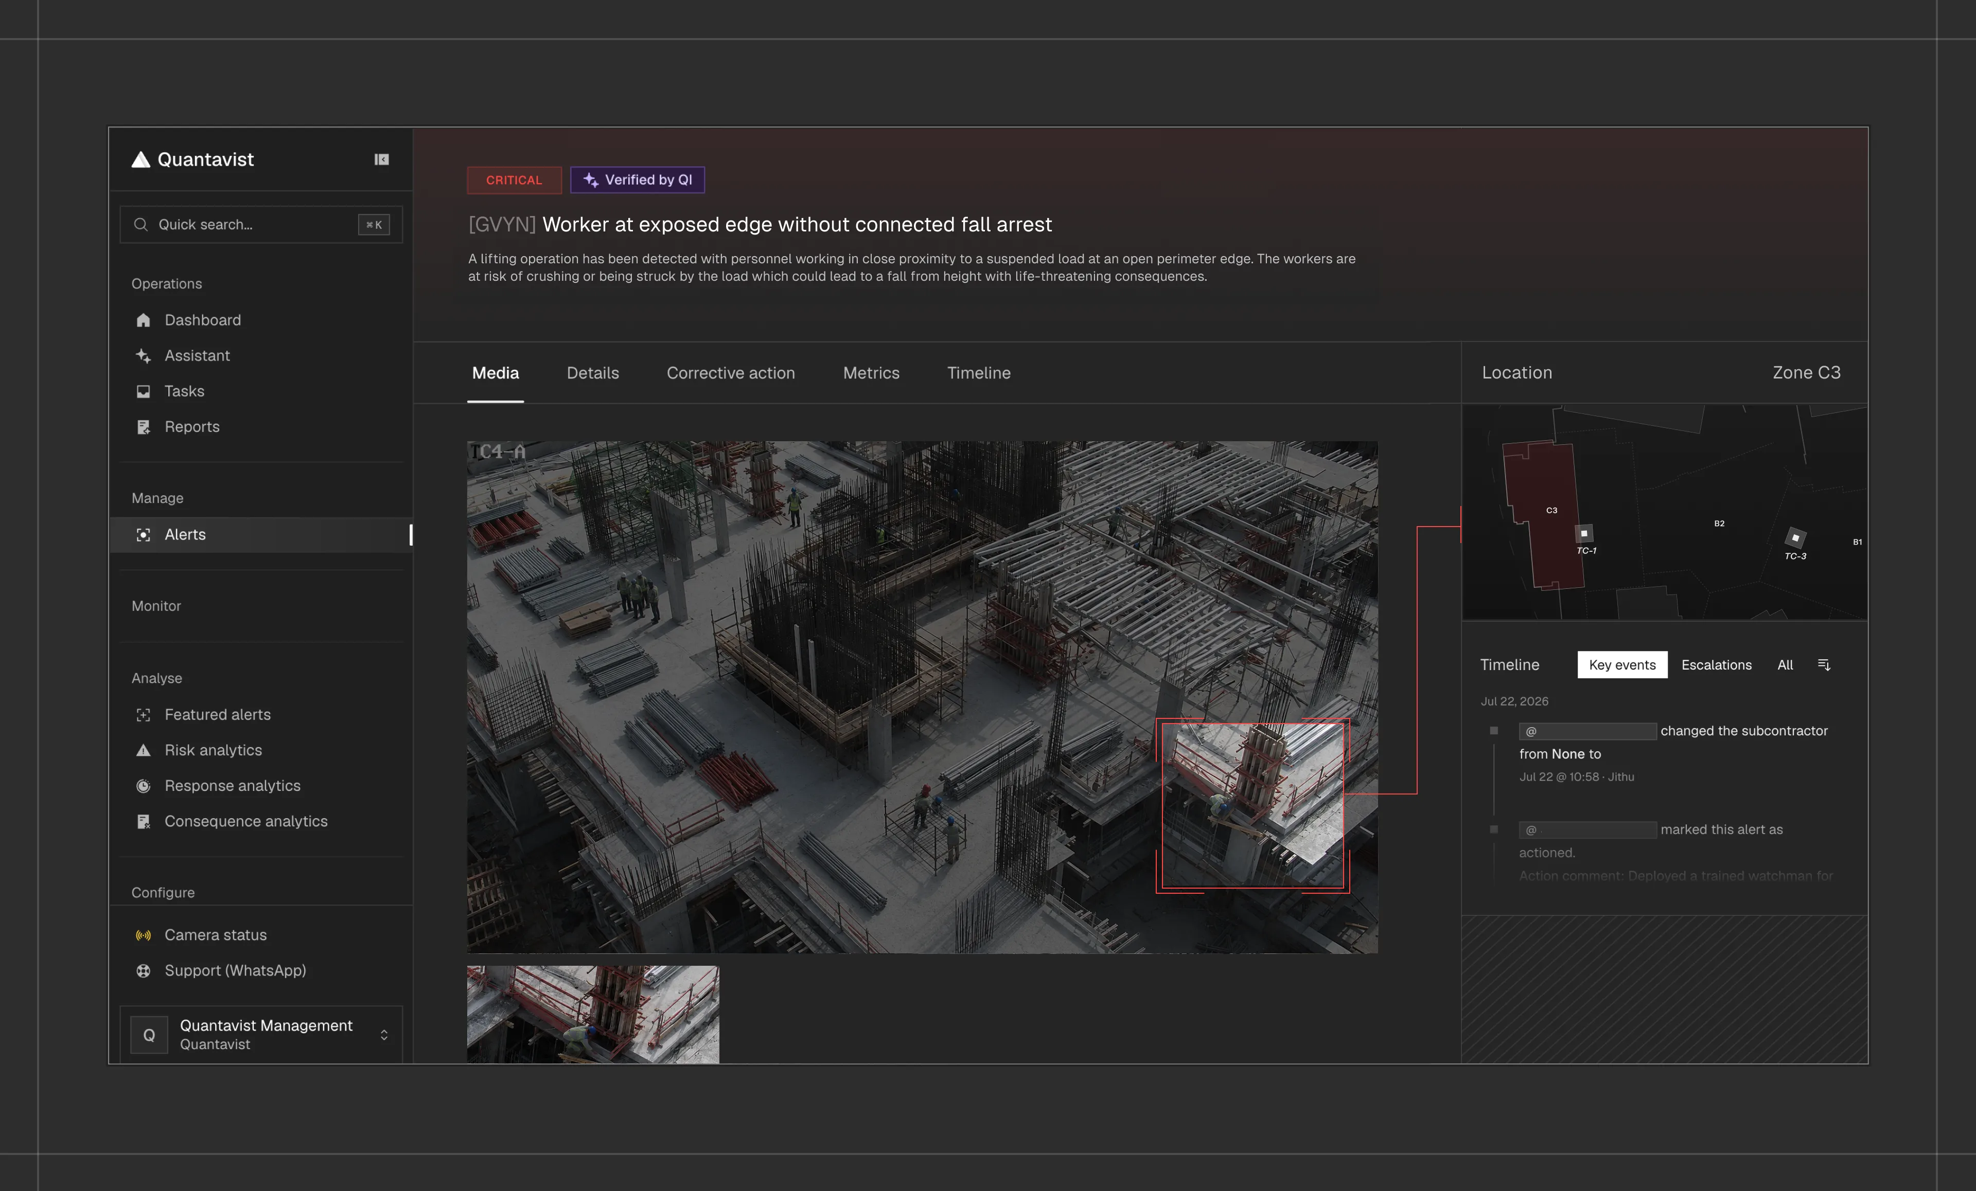1976x1191 pixels.
Task: Click the 'Jul 22, 2026' date header
Action: pyautogui.click(x=1514, y=701)
